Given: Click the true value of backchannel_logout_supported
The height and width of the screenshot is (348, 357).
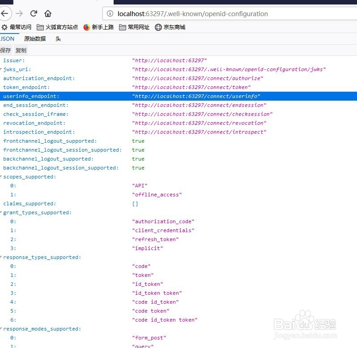Looking at the screenshot, I should (138, 159).
